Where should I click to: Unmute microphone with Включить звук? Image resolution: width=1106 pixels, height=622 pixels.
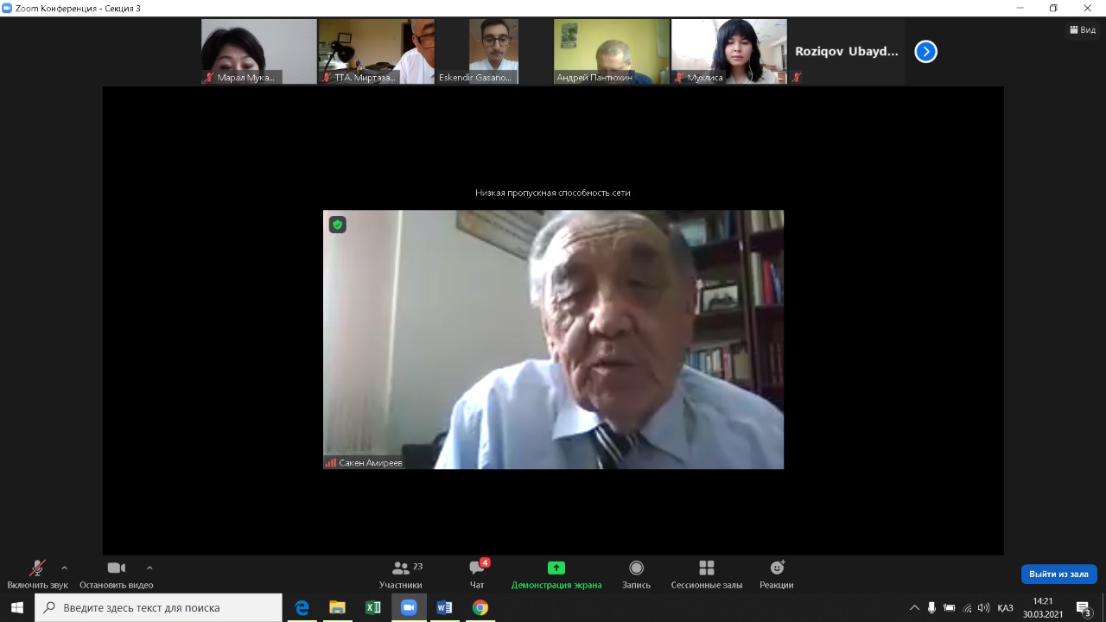[37, 574]
